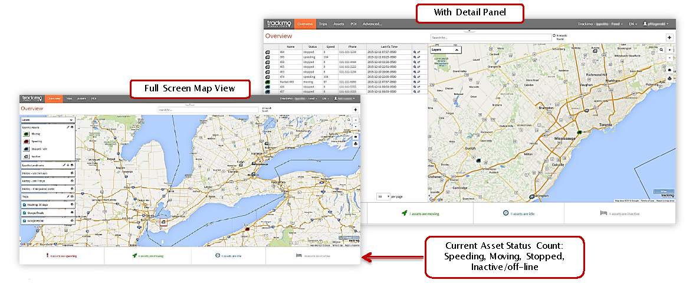This screenshot has height=293, width=696.
Task: Sort table by Name column header
Action: [x=291, y=47]
